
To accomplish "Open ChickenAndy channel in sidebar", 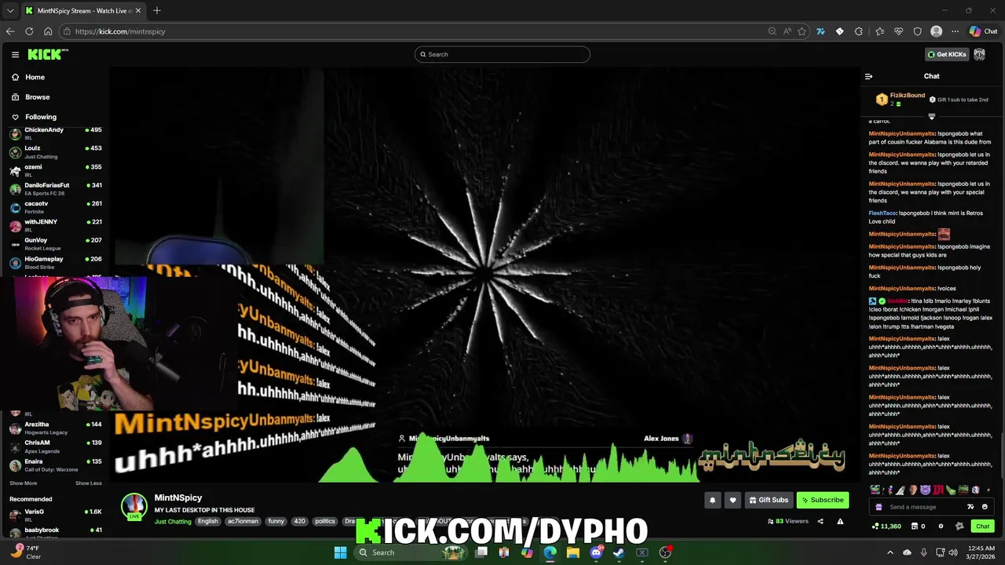I will click(55, 133).
